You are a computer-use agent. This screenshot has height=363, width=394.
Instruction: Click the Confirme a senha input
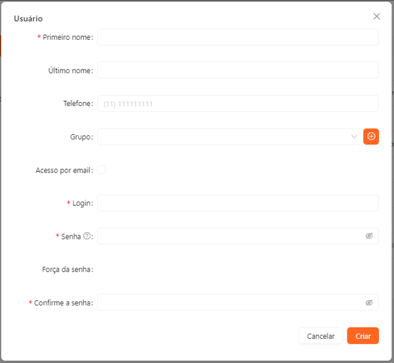pos(229,303)
